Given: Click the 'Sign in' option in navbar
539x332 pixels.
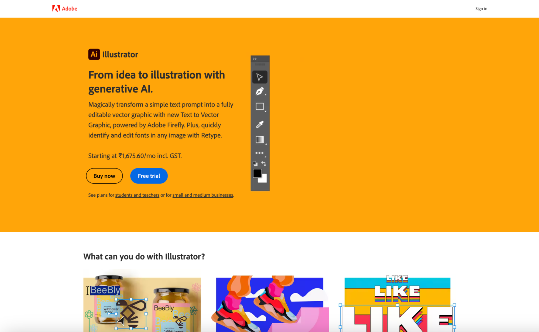Looking at the screenshot, I should [481, 8].
